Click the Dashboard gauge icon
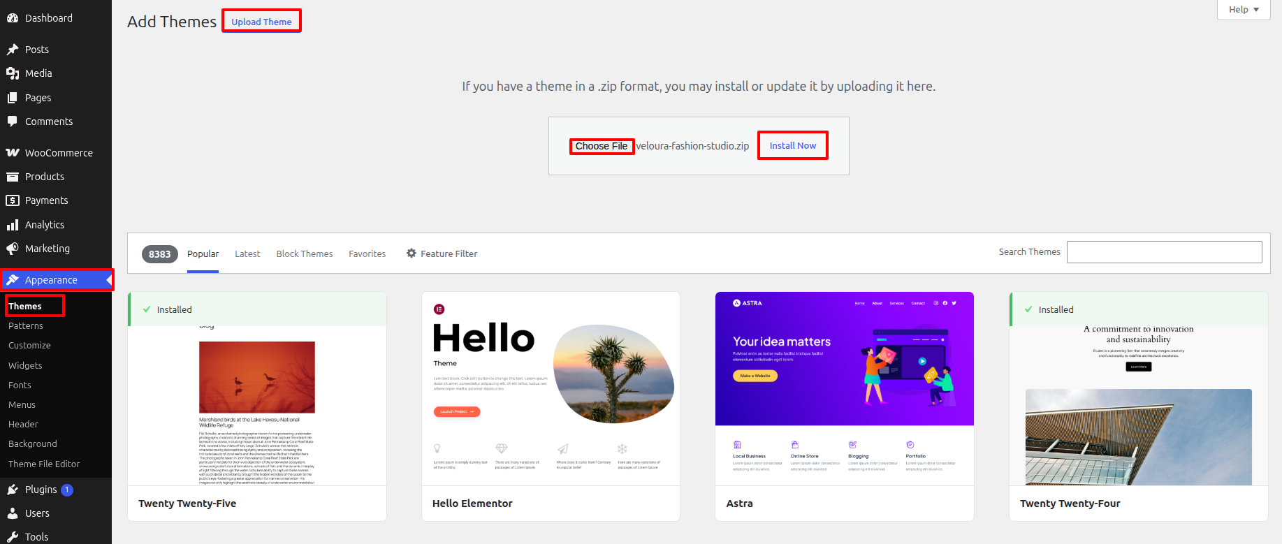 coord(13,18)
